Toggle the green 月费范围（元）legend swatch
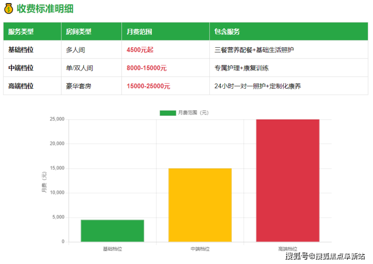The width and height of the screenshot is (373, 264). (x=167, y=113)
